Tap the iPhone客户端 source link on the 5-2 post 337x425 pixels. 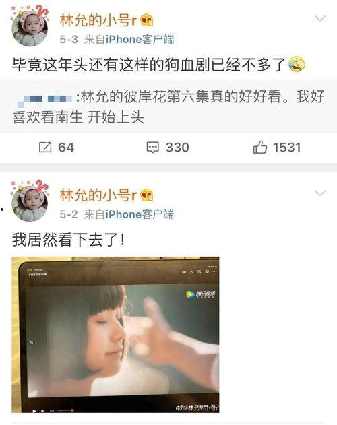(x=140, y=214)
